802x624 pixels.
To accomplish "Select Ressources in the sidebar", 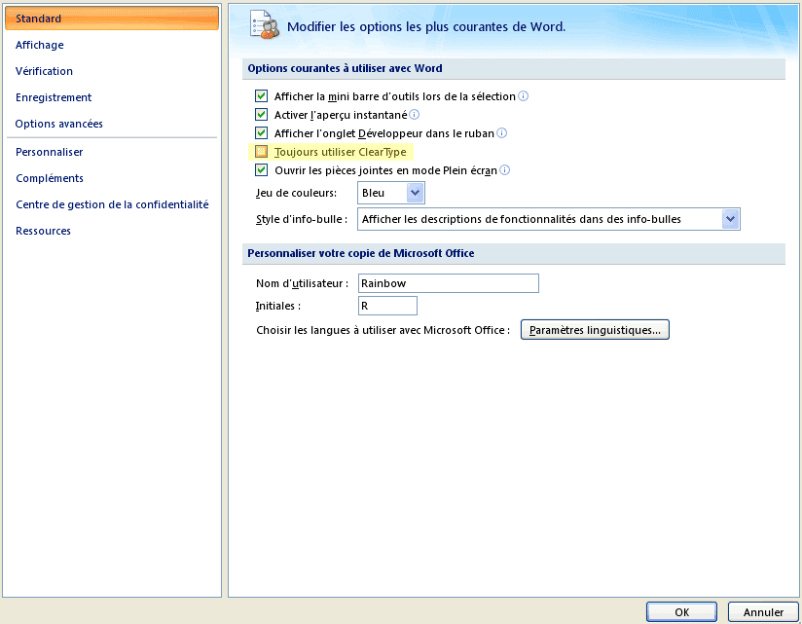I will 43,231.
